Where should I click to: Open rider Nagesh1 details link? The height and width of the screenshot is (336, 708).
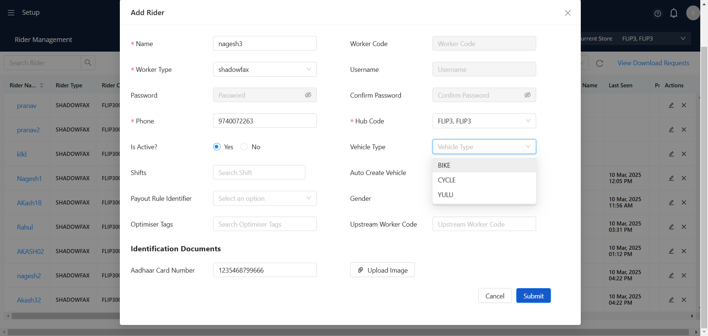pos(29,179)
